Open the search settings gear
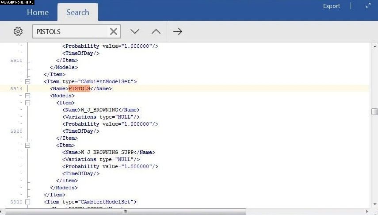 [x=18, y=31]
